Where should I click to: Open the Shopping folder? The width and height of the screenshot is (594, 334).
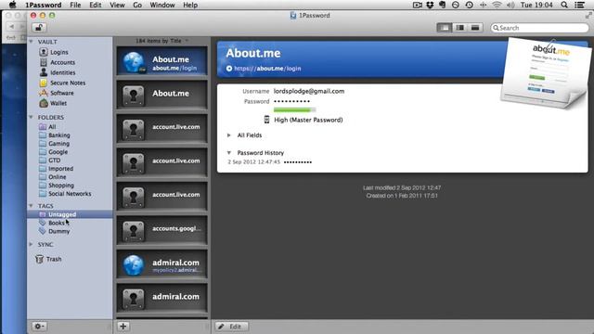tap(61, 185)
